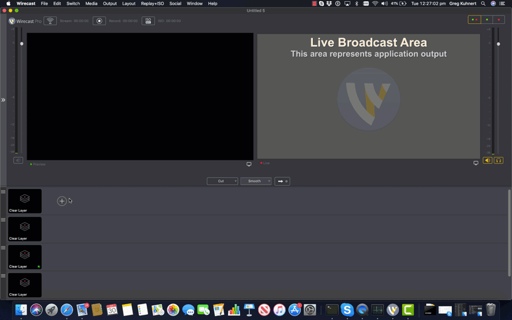Open the AirPlay display menu
Image resolution: width=512 pixels, height=320 pixels.
[348, 3]
